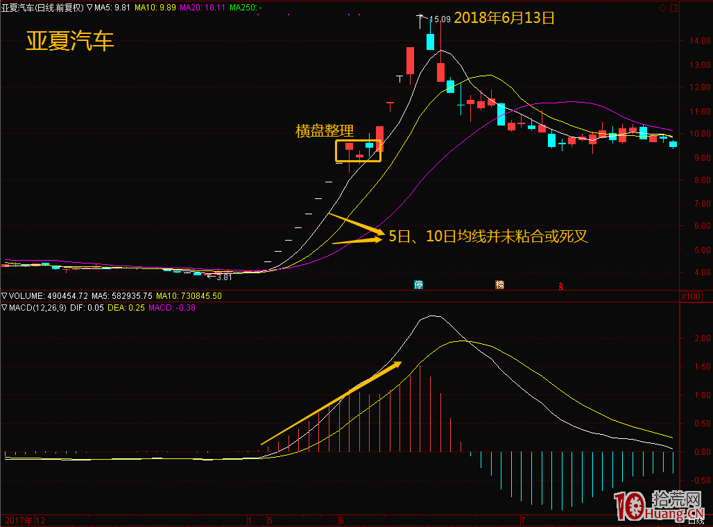Select the MA20: 10.11 moving average label

pyautogui.click(x=203, y=7)
